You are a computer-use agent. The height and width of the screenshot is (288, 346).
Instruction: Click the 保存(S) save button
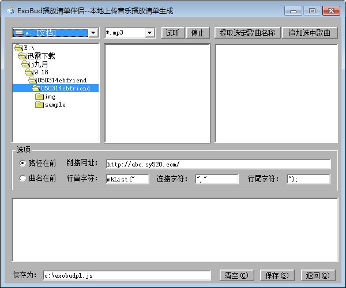[x=277, y=275]
